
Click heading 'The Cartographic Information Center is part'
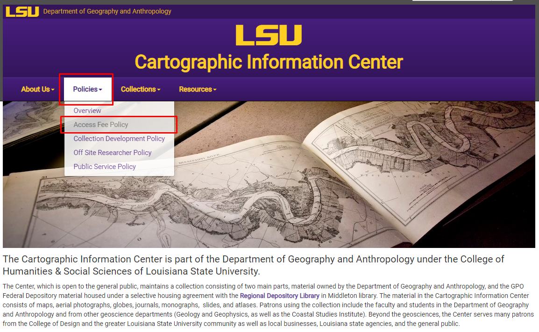click(253, 265)
